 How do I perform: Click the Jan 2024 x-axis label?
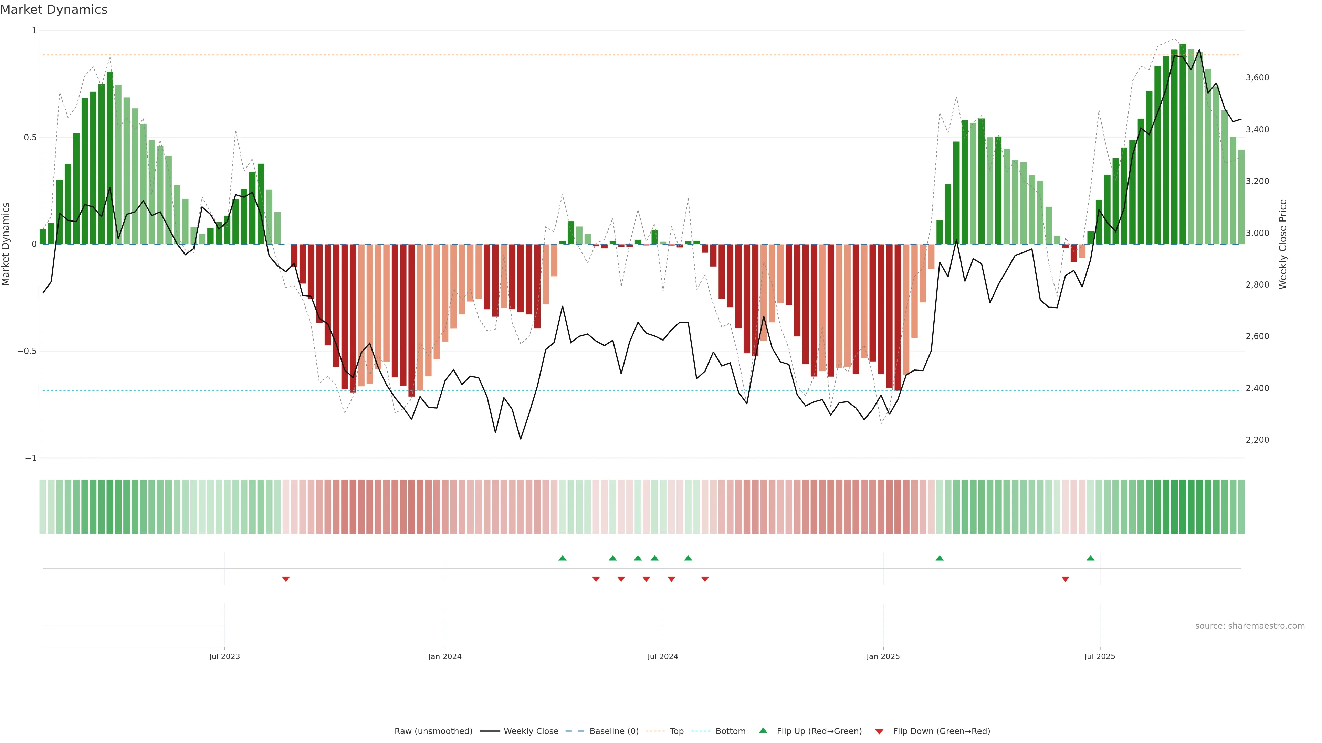445,656
